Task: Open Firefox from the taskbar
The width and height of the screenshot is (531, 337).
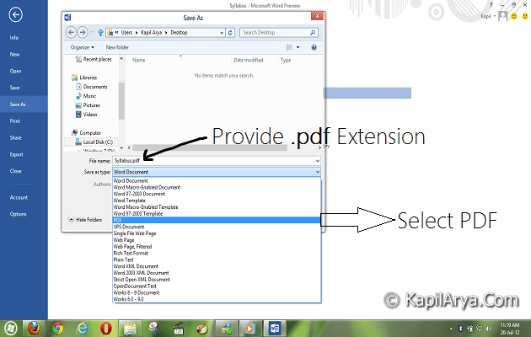Action: (x=34, y=329)
